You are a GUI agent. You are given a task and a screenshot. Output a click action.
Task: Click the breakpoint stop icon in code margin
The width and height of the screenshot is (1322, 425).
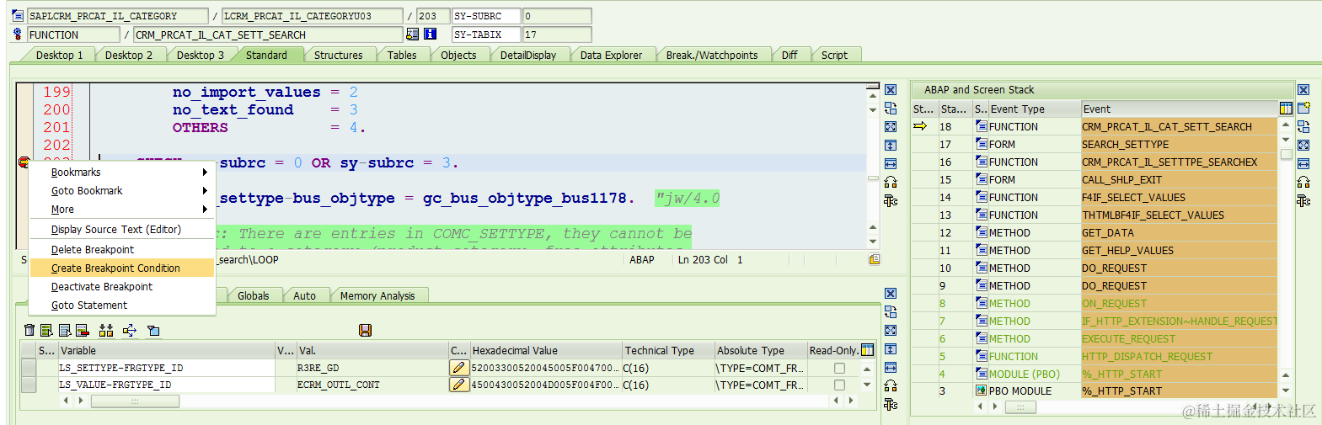pyautogui.click(x=24, y=162)
